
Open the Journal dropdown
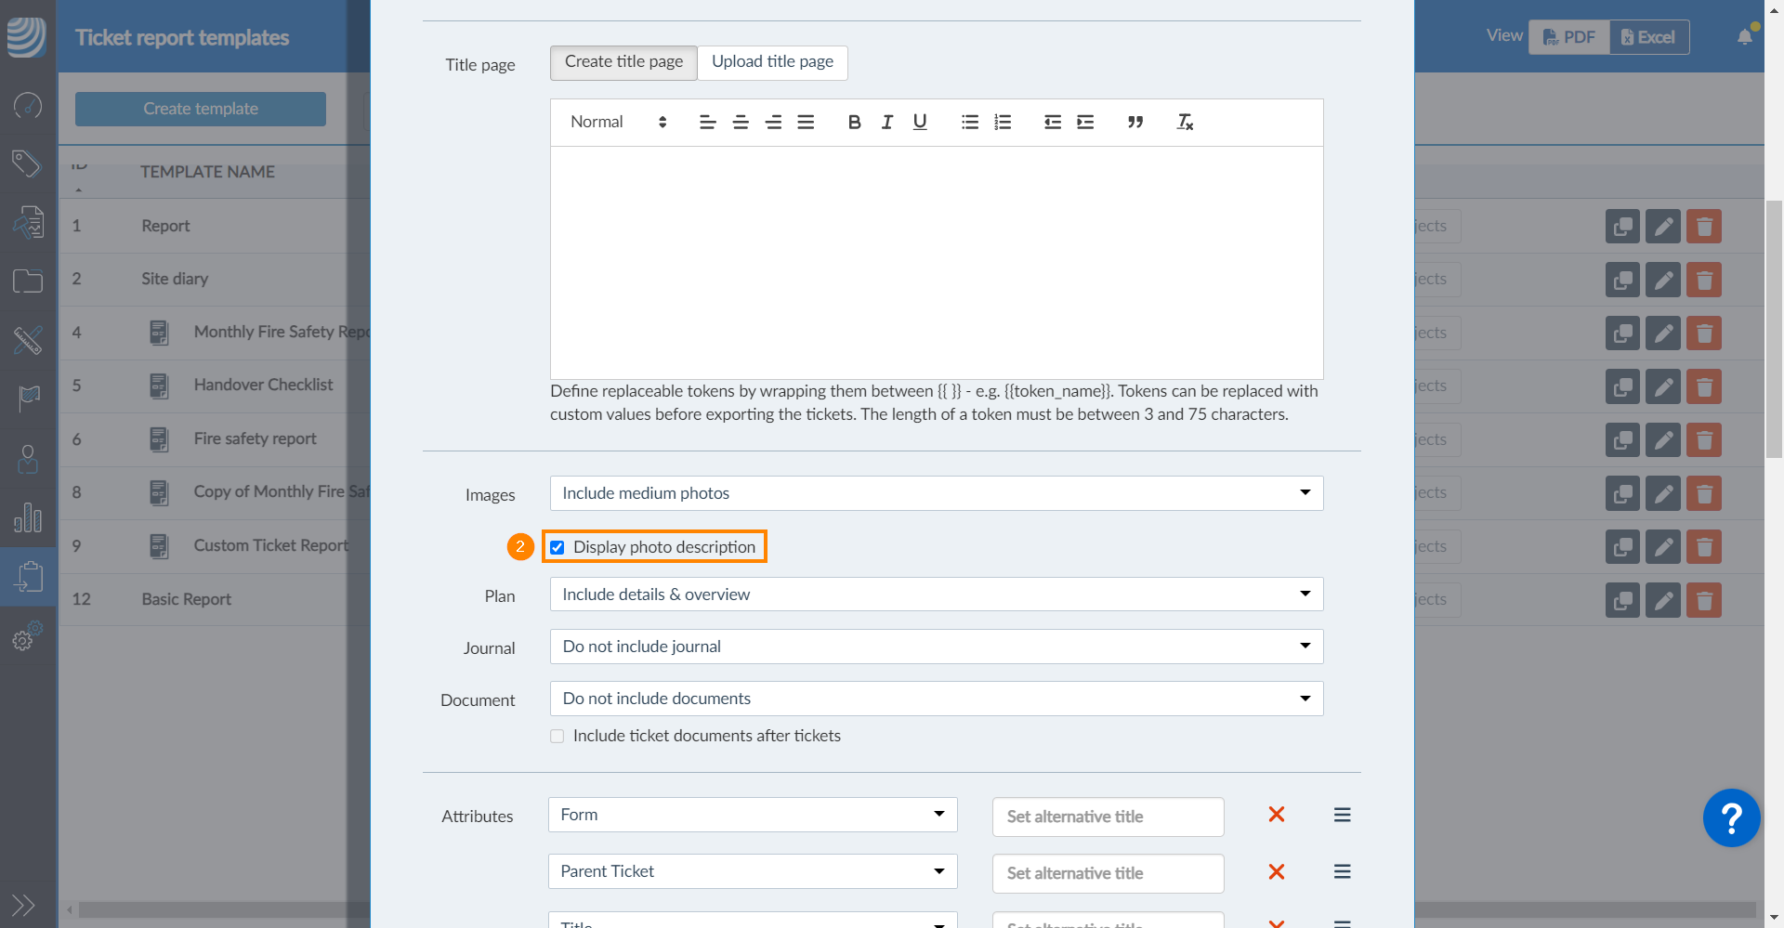(936, 647)
